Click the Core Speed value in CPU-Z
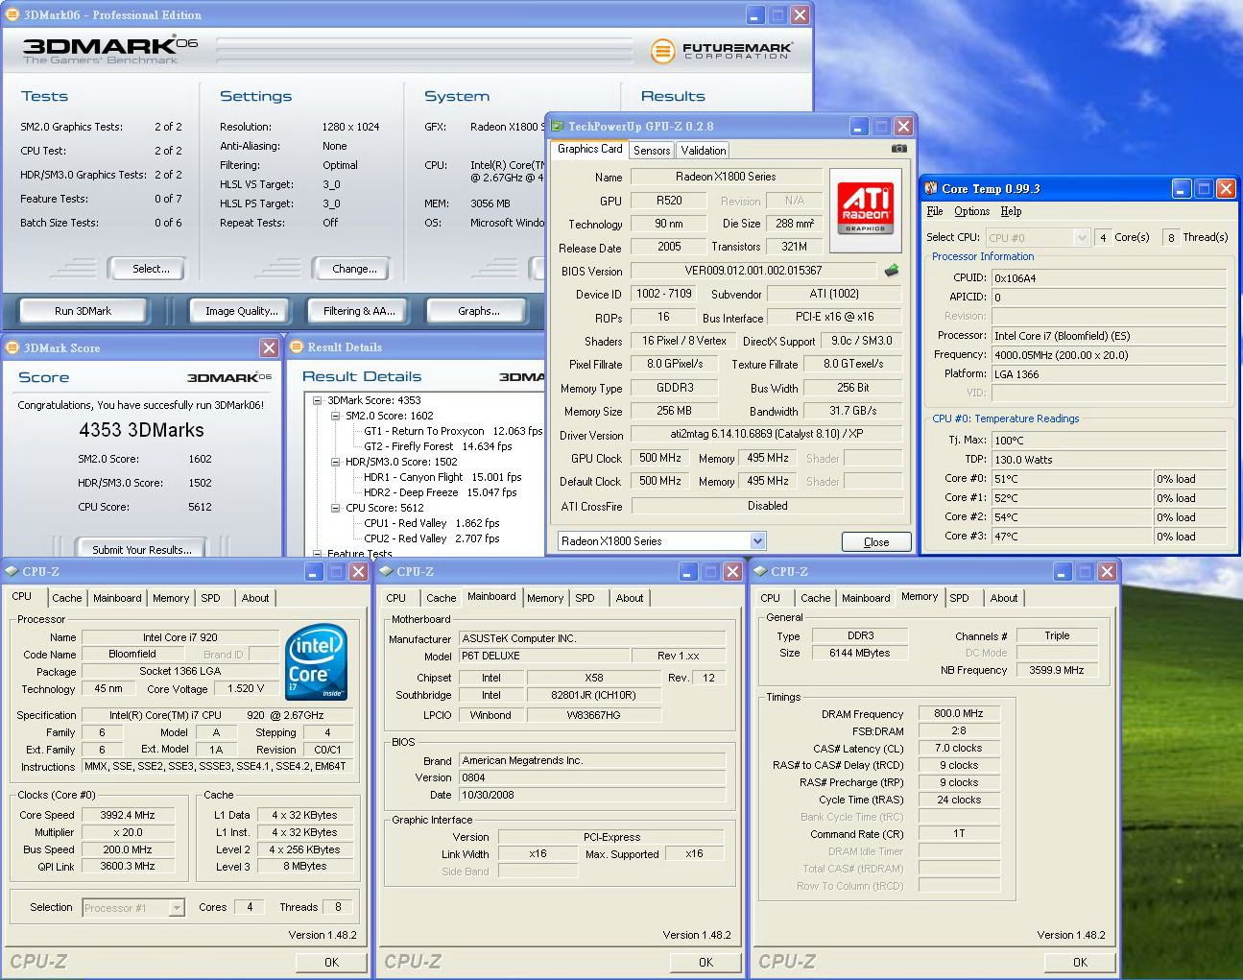The image size is (1243, 980). (x=128, y=815)
